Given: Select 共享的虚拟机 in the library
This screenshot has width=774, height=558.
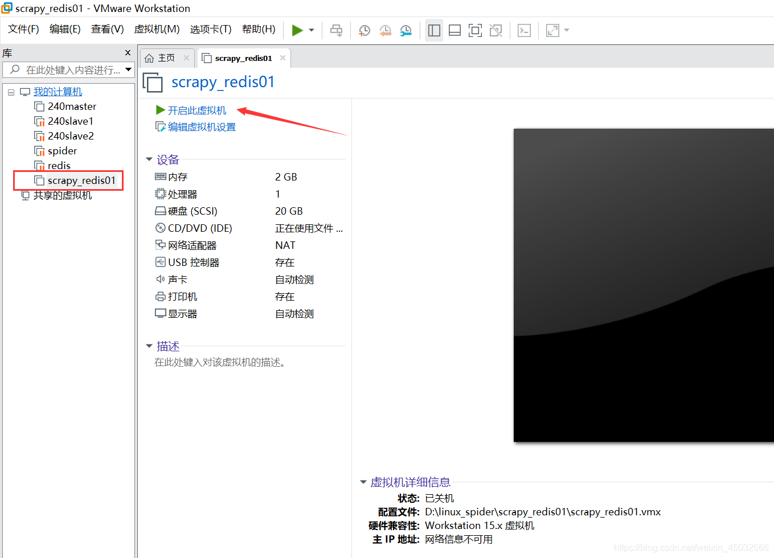Looking at the screenshot, I should click(x=62, y=195).
